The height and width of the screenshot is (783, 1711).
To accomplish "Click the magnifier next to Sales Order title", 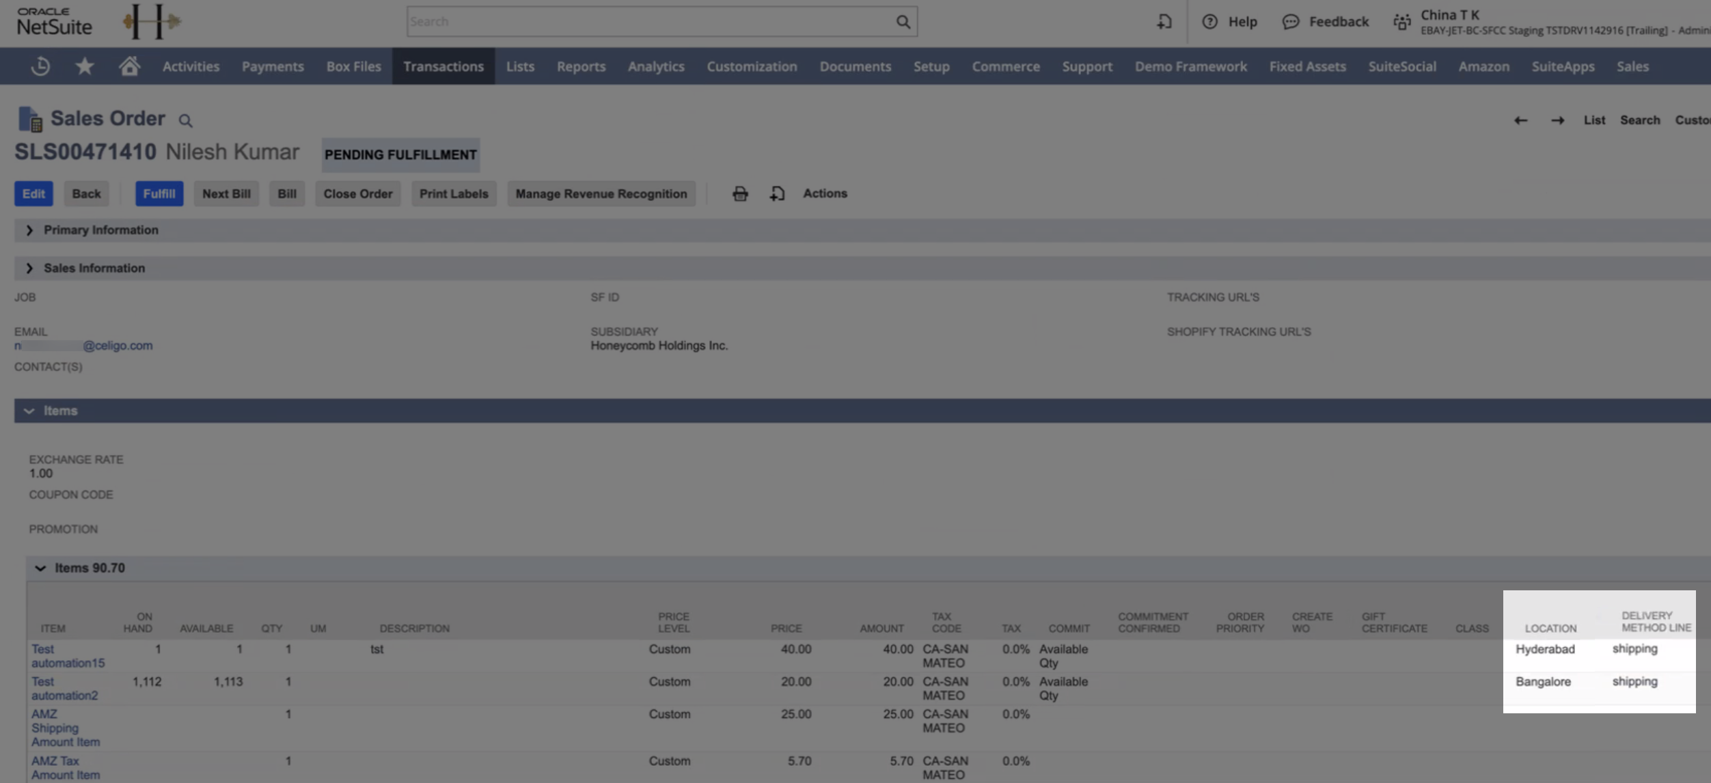I will click(x=185, y=121).
